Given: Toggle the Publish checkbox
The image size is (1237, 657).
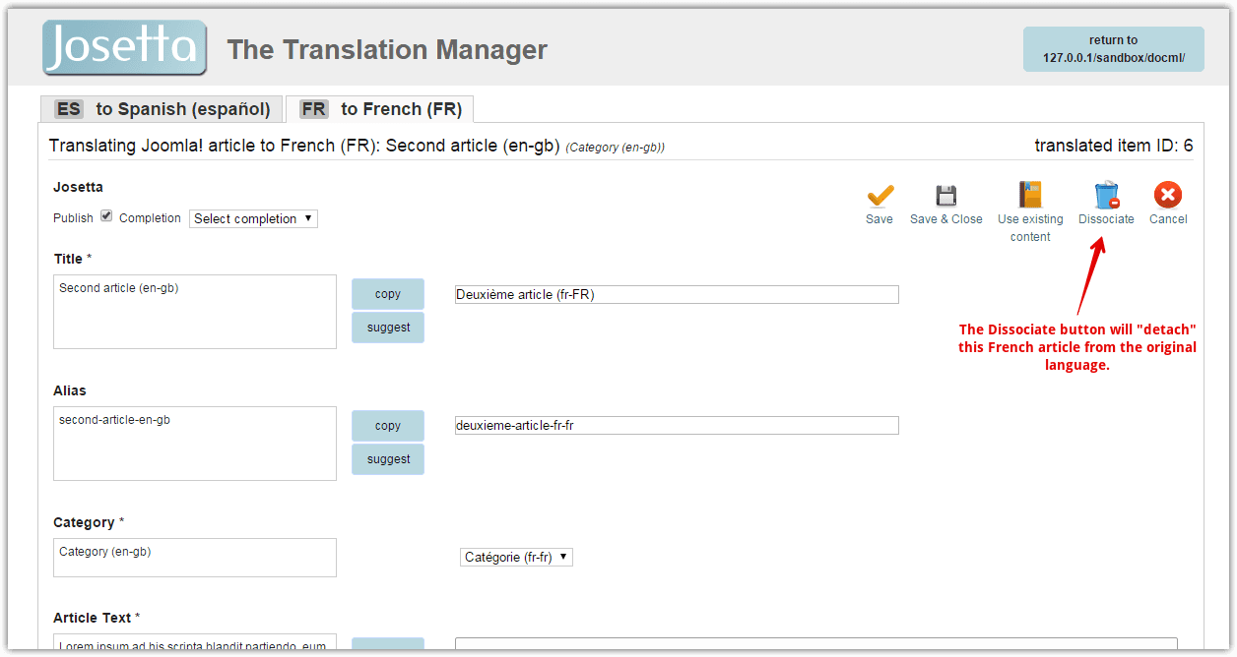Looking at the screenshot, I should click(x=106, y=216).
